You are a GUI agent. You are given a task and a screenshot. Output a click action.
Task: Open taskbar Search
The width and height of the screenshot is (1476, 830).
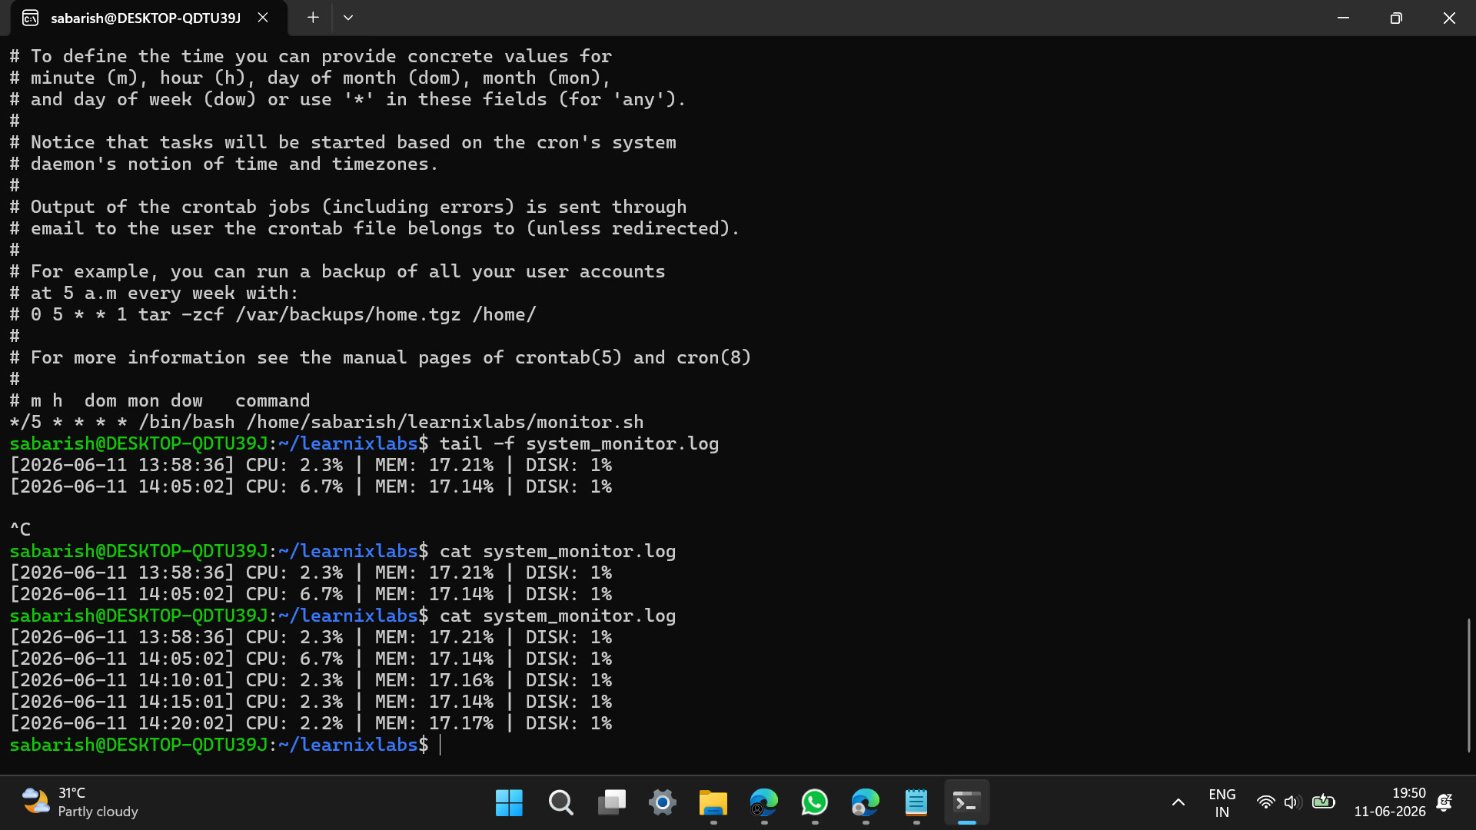pos(560,803)
